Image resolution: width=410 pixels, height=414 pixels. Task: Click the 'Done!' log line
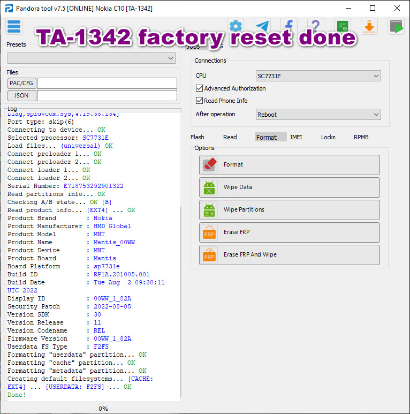(x=17, y=395)
